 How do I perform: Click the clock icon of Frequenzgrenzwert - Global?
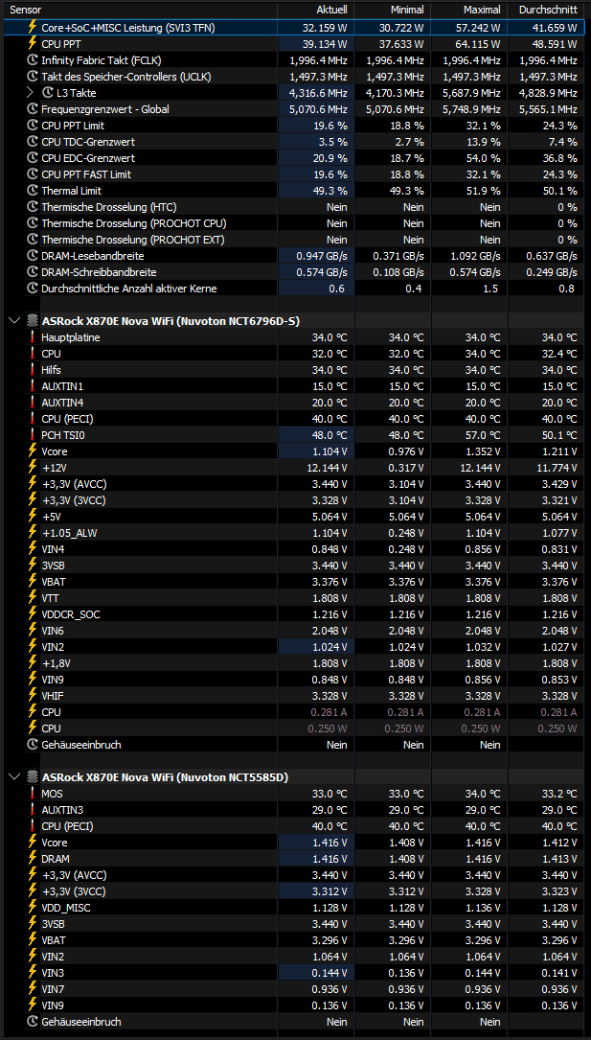click(x=32, y=108)
